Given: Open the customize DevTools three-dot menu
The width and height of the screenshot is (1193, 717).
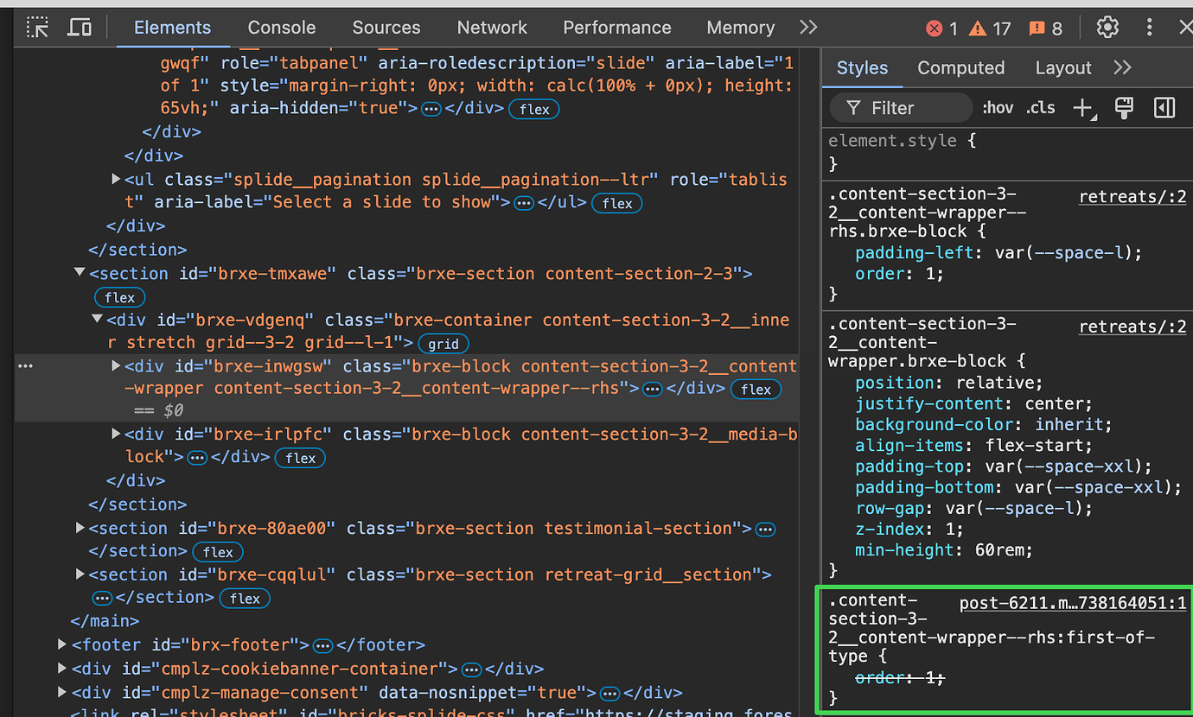Looking at the screenshot, I should [1150, 27].
